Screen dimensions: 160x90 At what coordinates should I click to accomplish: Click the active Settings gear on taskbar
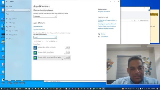tap(103, 89)
